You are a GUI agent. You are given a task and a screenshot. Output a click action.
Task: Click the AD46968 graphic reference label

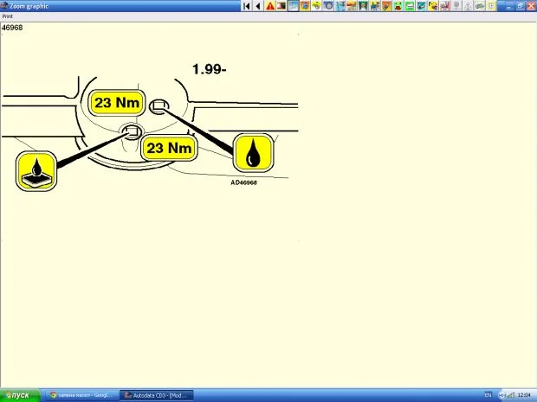tap(243, 182)
